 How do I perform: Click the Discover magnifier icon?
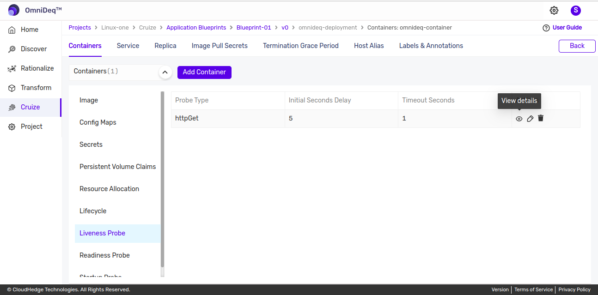pos(12,49)
